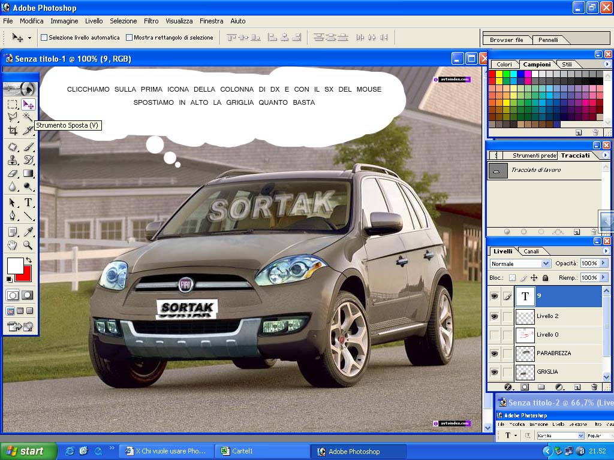Select the Zoom magnifier tool
This screenshot has height=460, width=614.
pyautogui.click(x=28, y=245)
